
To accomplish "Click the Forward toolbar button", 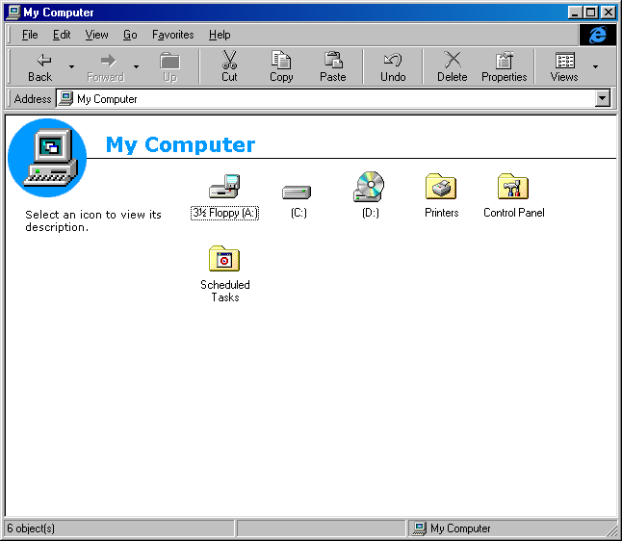I will [x=106, y=66].
